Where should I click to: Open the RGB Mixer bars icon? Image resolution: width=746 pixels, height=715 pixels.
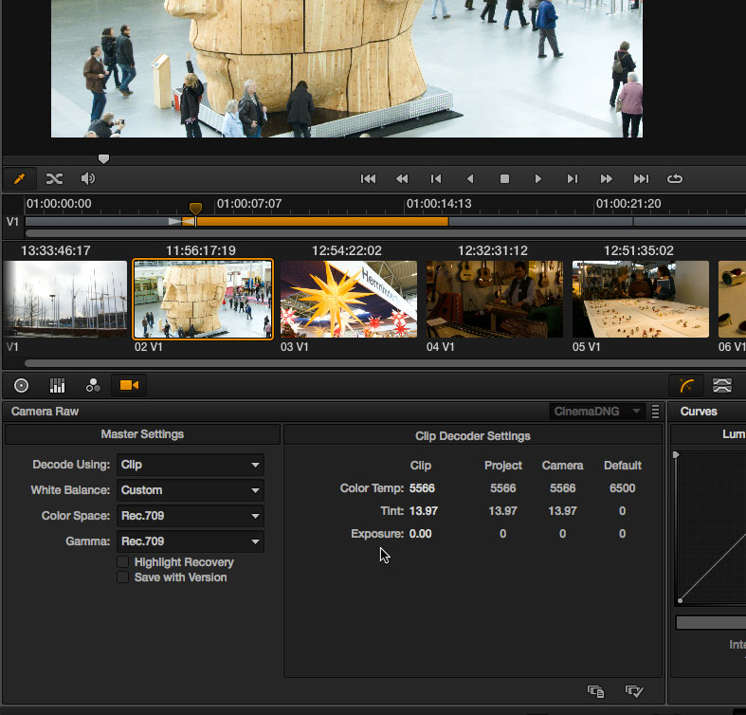pos(57,385)
